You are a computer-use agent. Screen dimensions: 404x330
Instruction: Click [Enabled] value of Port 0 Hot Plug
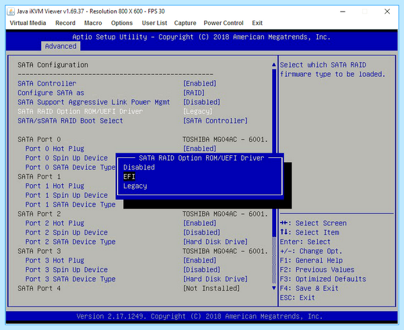pyautogui.click(x=199, y=148)
